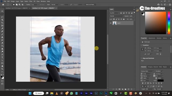172x96 pixels.
Task: Toggle lock all for Layer 1
Action: 124,19
